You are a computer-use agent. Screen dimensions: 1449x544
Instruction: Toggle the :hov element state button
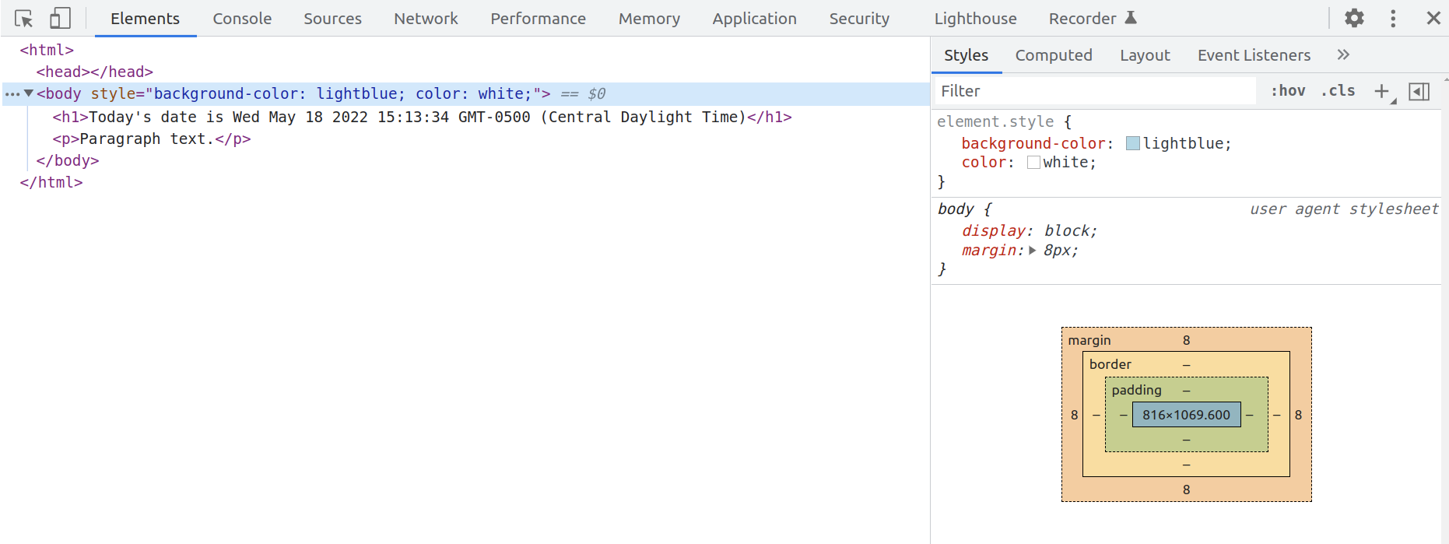(x=1288, y=91)
